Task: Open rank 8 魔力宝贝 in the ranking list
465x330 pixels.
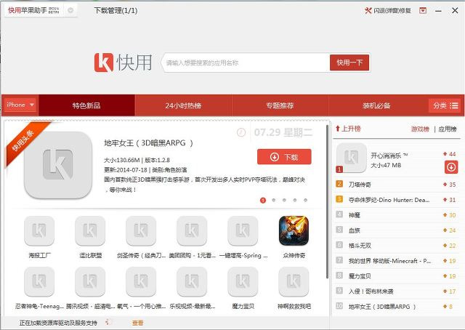Action: click(397, 276)
